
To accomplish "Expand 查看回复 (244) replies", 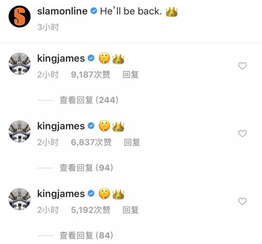I will [x=89, y=100].
